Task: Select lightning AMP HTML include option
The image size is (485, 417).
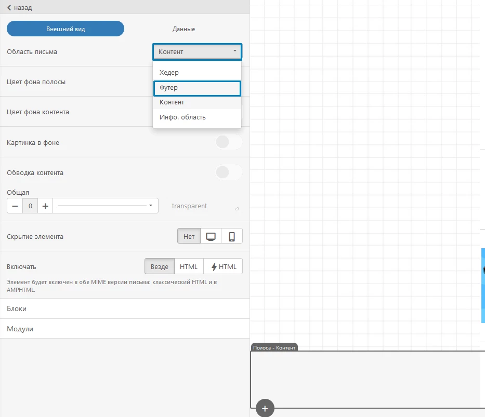Action: click(224, 266)
